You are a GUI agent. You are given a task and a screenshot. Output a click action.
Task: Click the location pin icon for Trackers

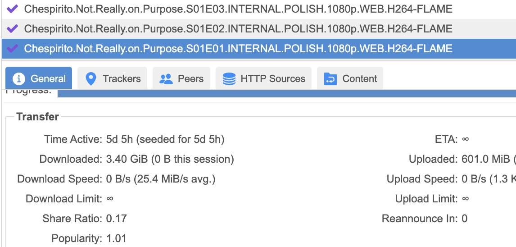91,79
